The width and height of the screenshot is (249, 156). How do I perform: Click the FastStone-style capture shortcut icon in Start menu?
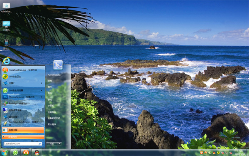click(5, 104)
